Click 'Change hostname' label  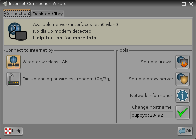[x=152, y=107]
